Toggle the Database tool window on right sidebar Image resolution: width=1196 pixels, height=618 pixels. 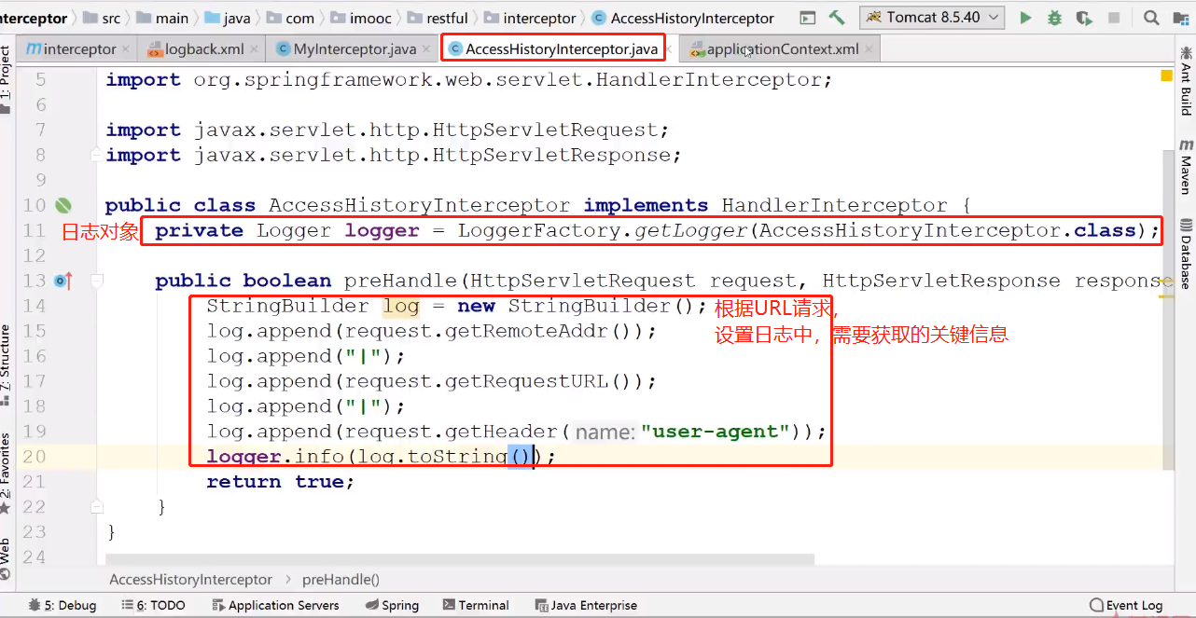click(1186, 254)
